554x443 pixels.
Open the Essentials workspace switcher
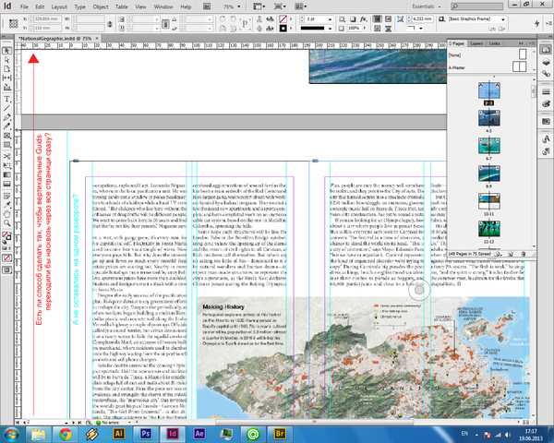pos(427,6)
